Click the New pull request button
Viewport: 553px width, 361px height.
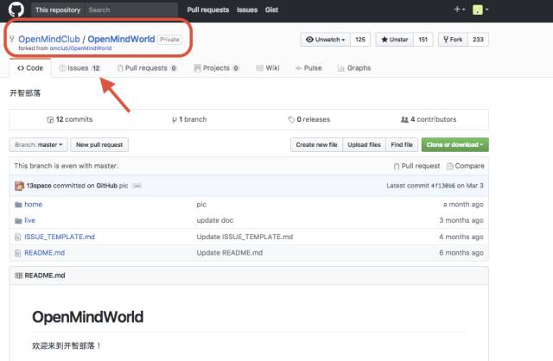(99, 145)
